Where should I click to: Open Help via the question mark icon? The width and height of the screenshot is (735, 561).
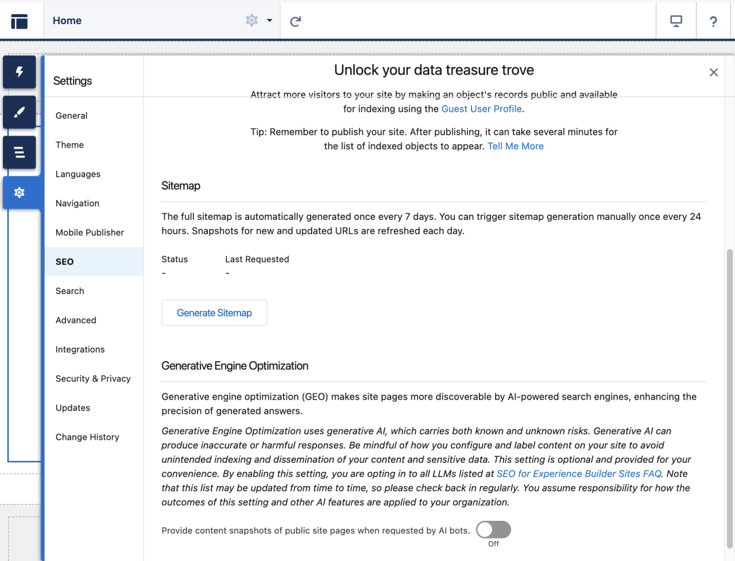point(713,21)
